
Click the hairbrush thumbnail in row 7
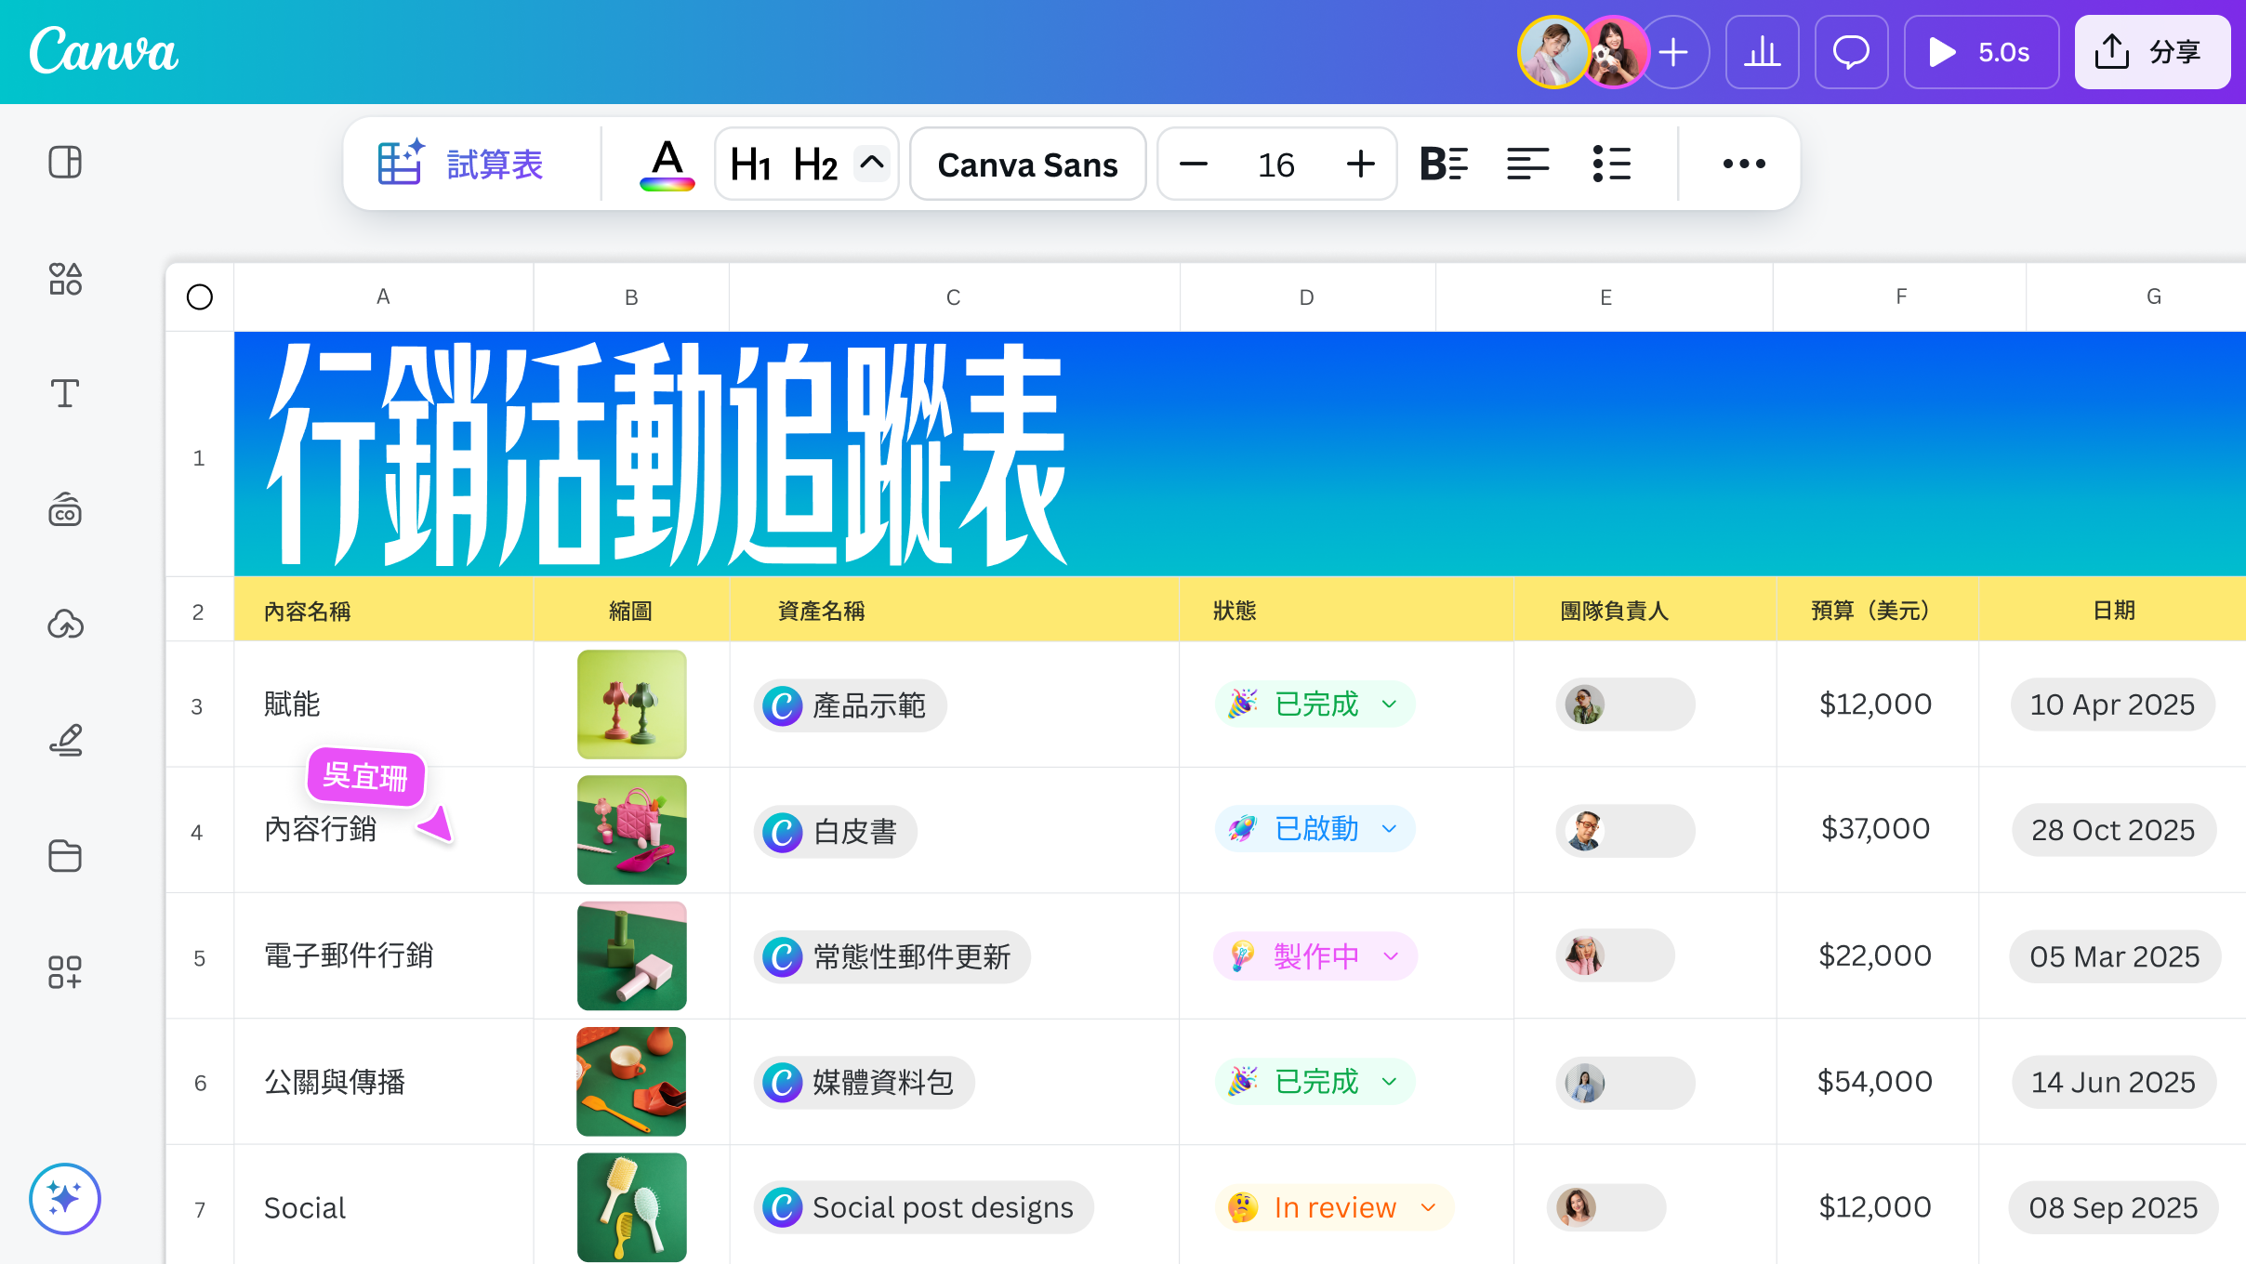tap(632, 1207)
